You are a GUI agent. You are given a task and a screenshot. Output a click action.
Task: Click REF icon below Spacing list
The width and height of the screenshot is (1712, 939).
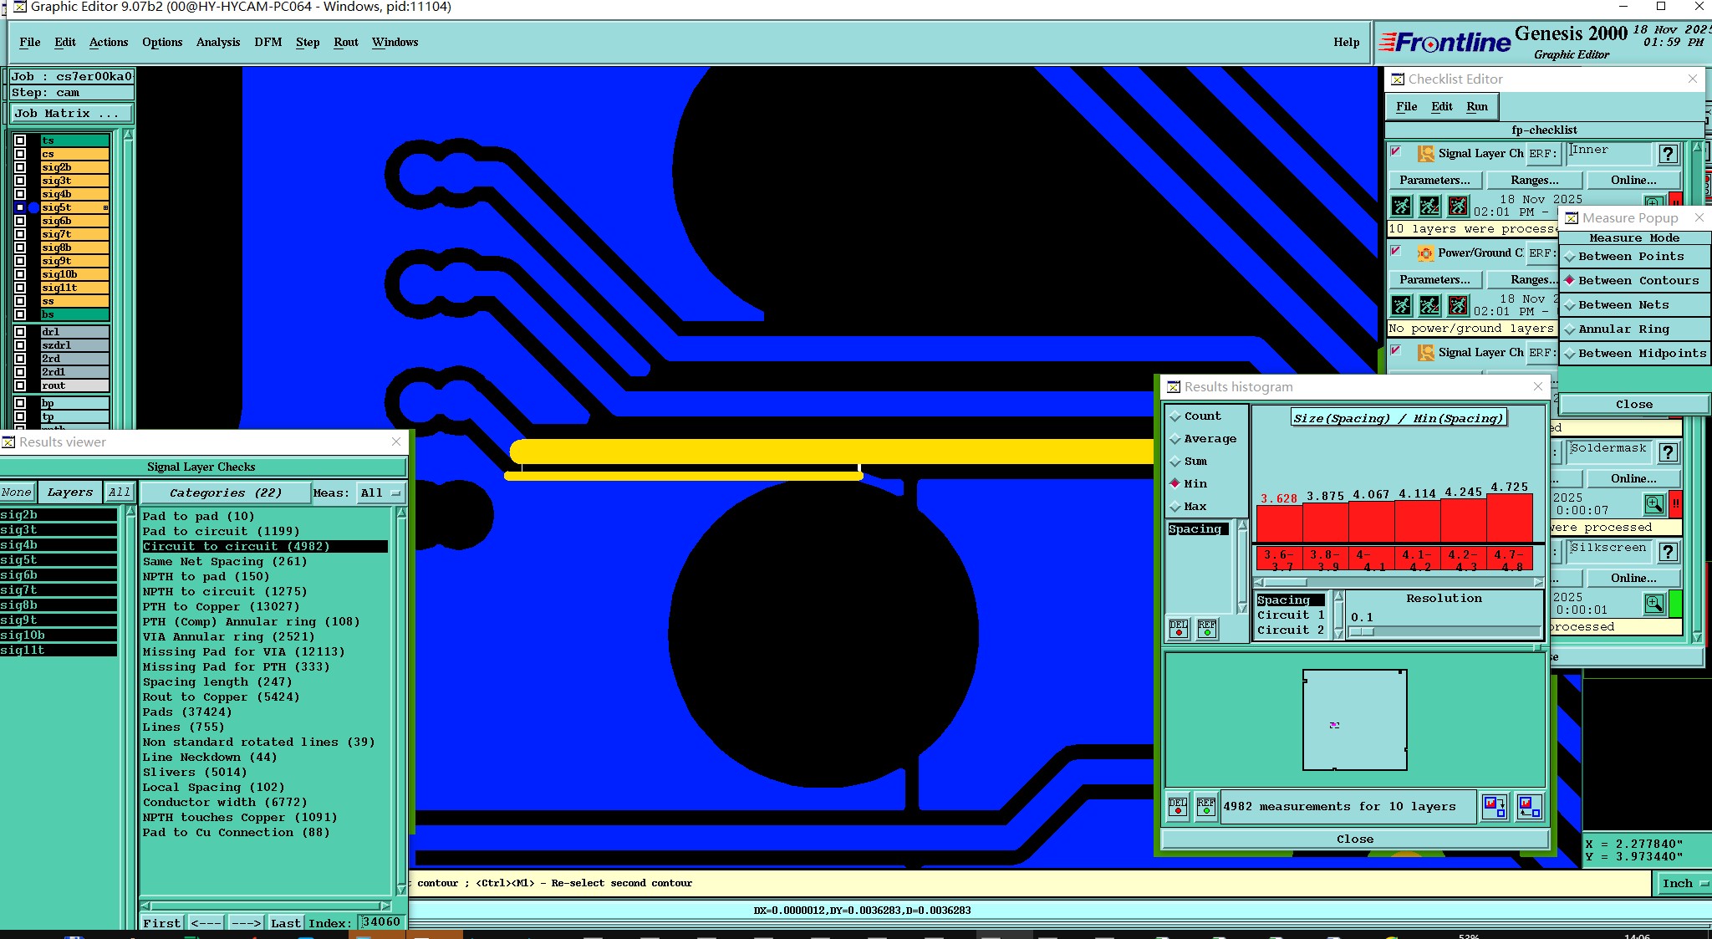(1207, 629)
